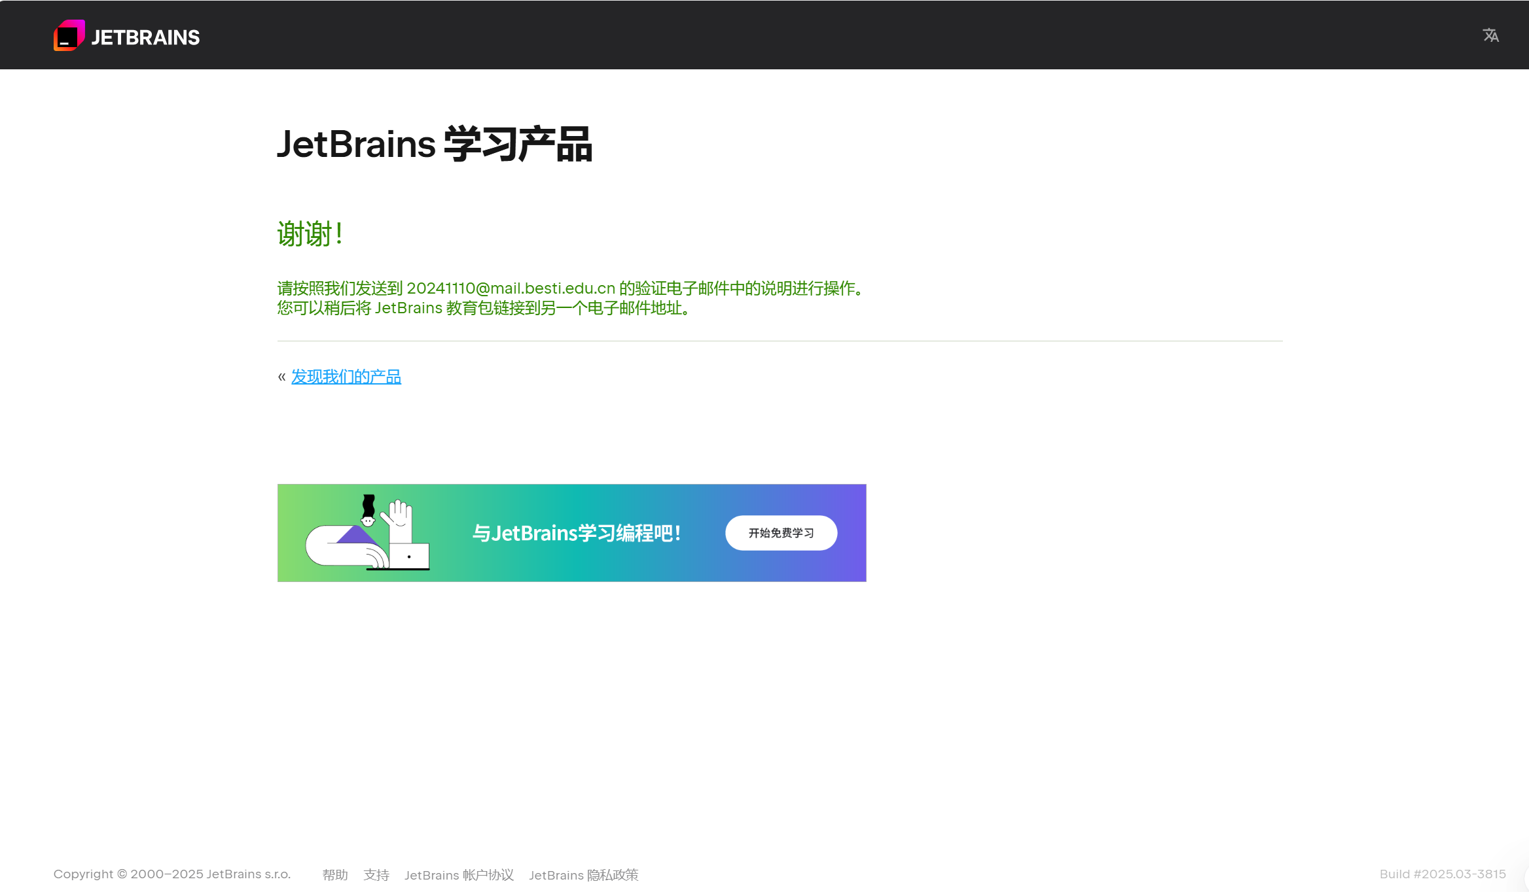The height and width of the screenshot is (892, 1529).
Task: Click the « symbol before the products link
Action: point(281,377)
